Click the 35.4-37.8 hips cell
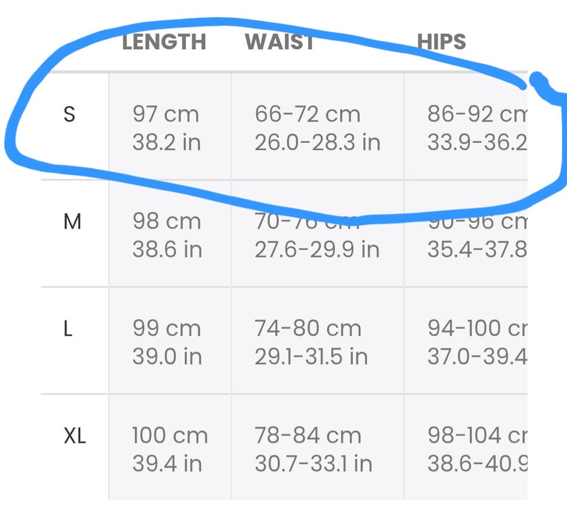Screen dimensions: 567x516 466,234
